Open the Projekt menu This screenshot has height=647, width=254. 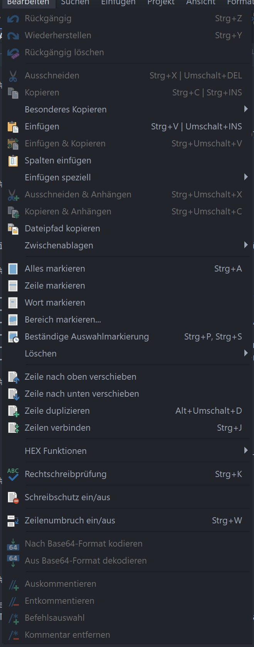(x=161, y=2)
